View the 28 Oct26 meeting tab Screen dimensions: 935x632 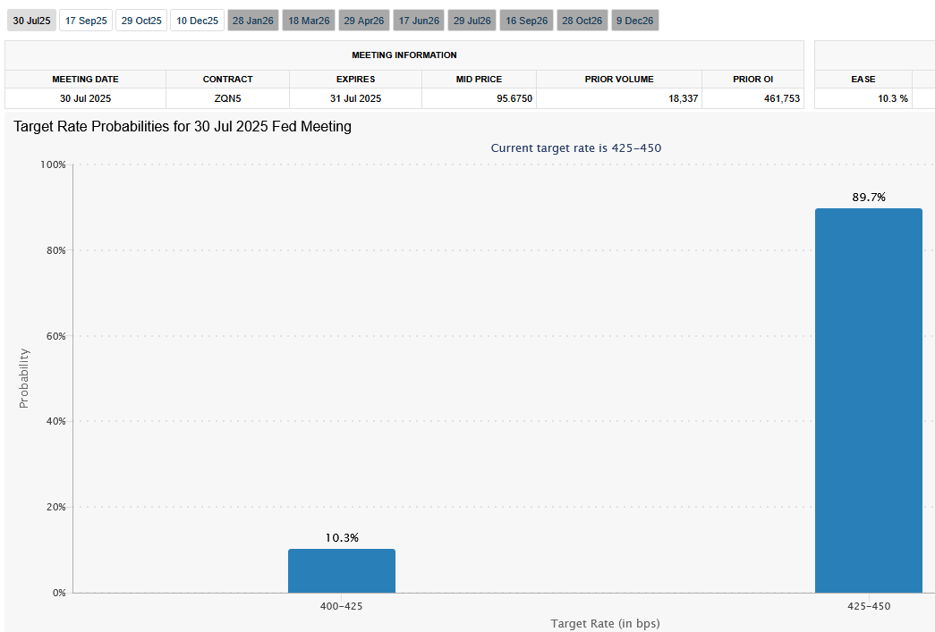pyautogui.click(x=582, y=21)
